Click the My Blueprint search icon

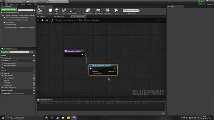(29, 52)
